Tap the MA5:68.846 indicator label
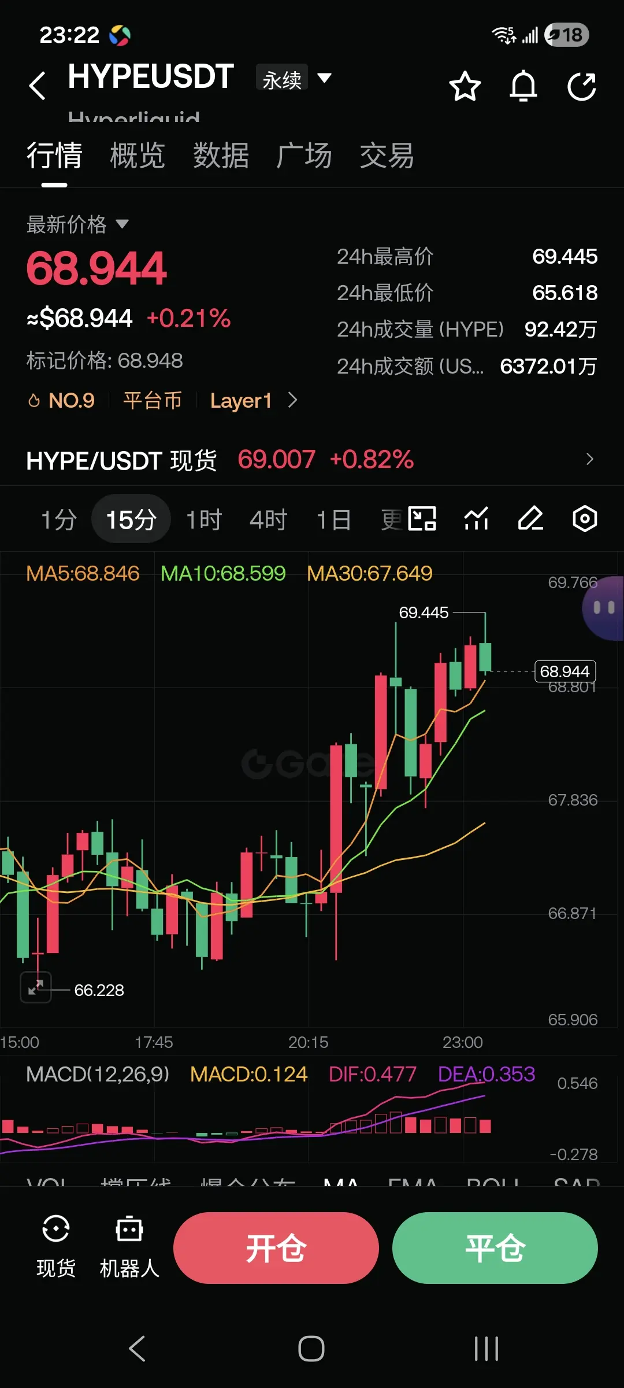The width and height of the screenshot is (624, 1388). click(x=83, y=573)
